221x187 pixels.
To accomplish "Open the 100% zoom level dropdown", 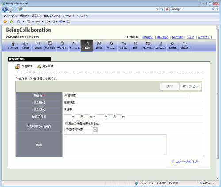I will tap(214, 183).
